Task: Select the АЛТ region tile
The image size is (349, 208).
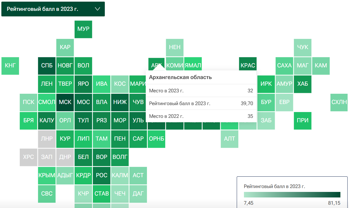Action: point(230,139)
